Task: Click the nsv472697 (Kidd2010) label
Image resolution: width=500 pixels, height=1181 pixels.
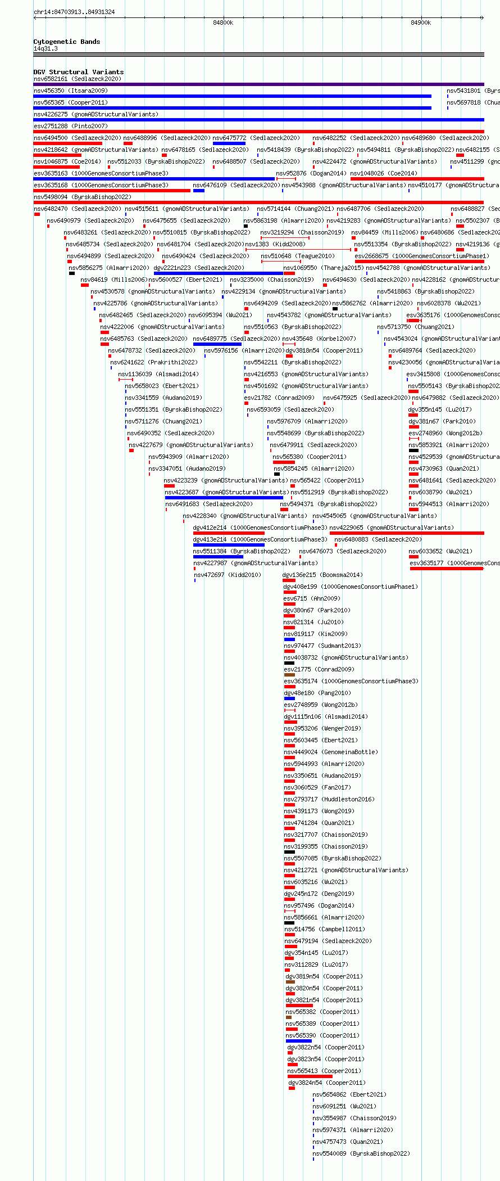Action: tap(228, 575)
